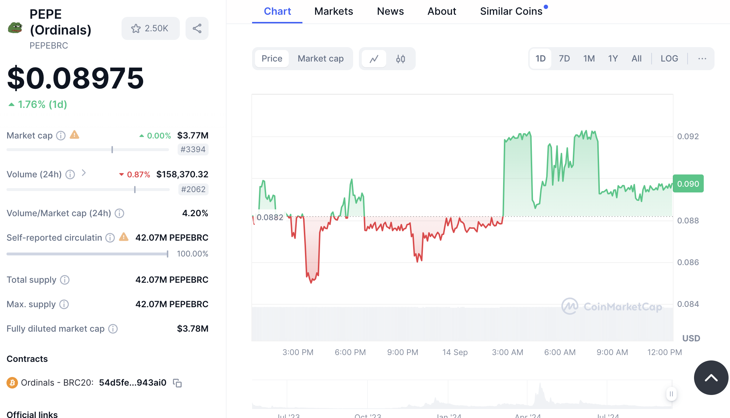730x418 pixels.
Task: Show Market cap info tooltip icon
Action: coord(61,136)
